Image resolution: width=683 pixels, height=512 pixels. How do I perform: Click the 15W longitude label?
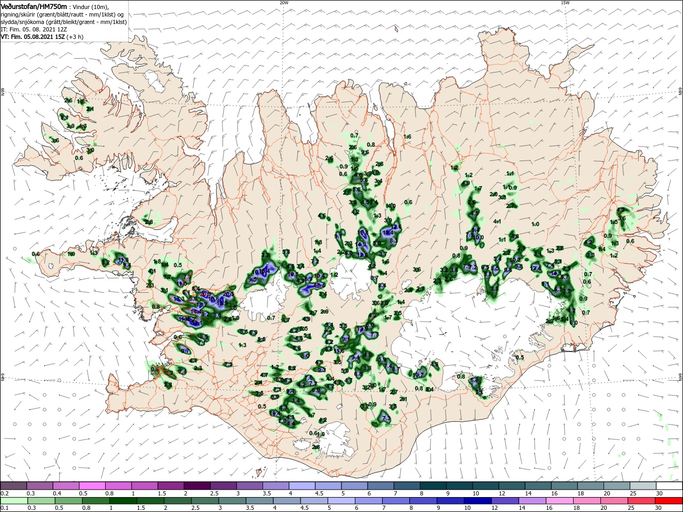[565, 3]
